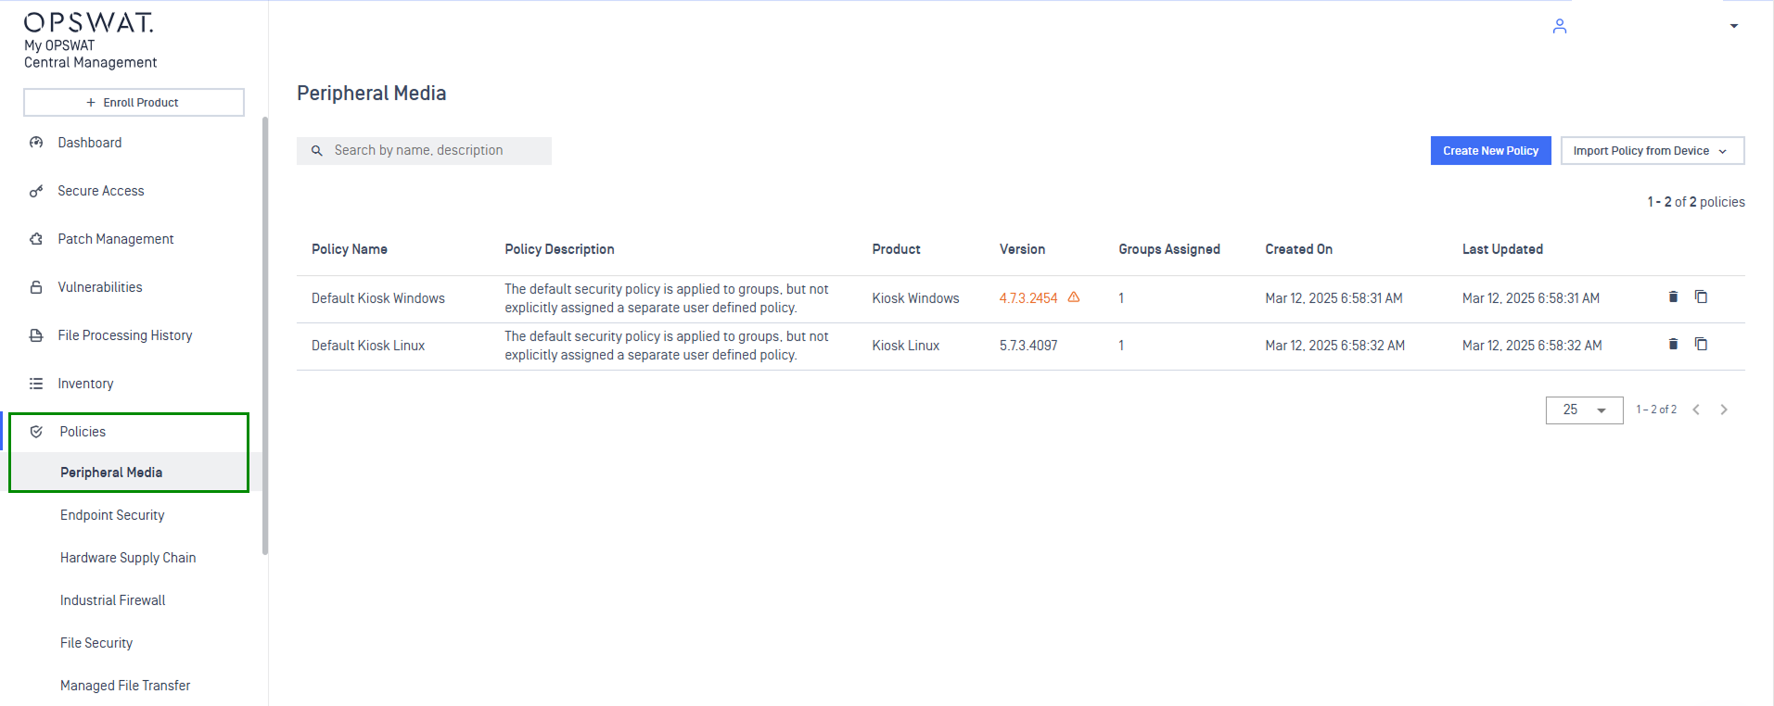Click the Vulnerabilities lock icon

36,287
